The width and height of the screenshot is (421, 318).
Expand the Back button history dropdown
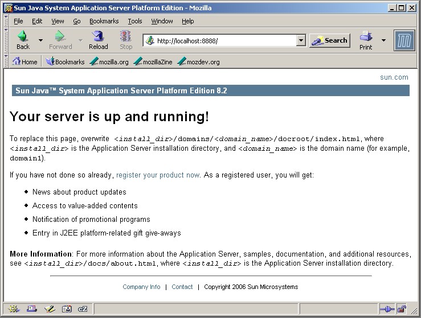[40, 40]
